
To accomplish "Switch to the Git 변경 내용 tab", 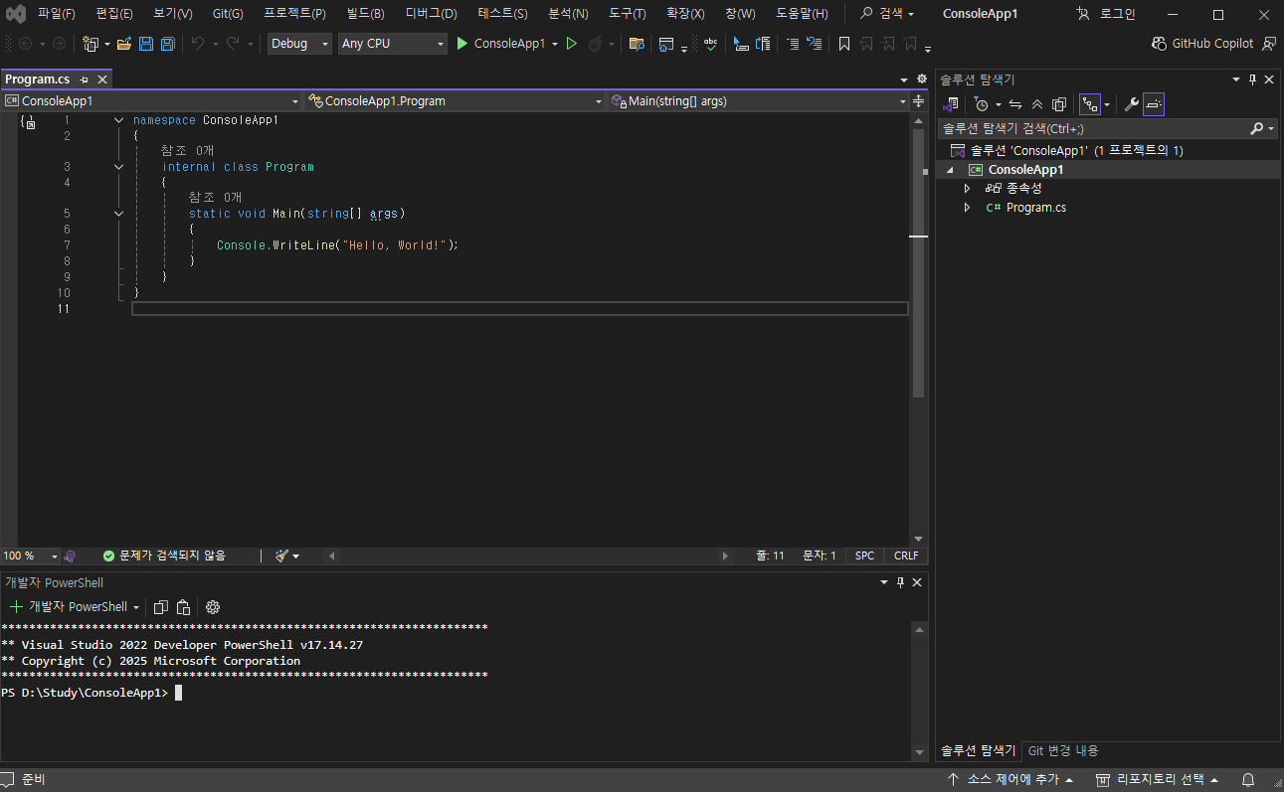I will 1063,751.
